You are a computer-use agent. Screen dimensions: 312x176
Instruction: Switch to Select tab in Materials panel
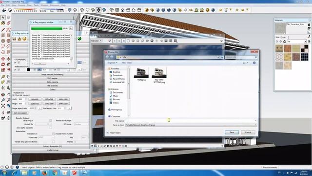pyautogui.click(x=278, y=37)
